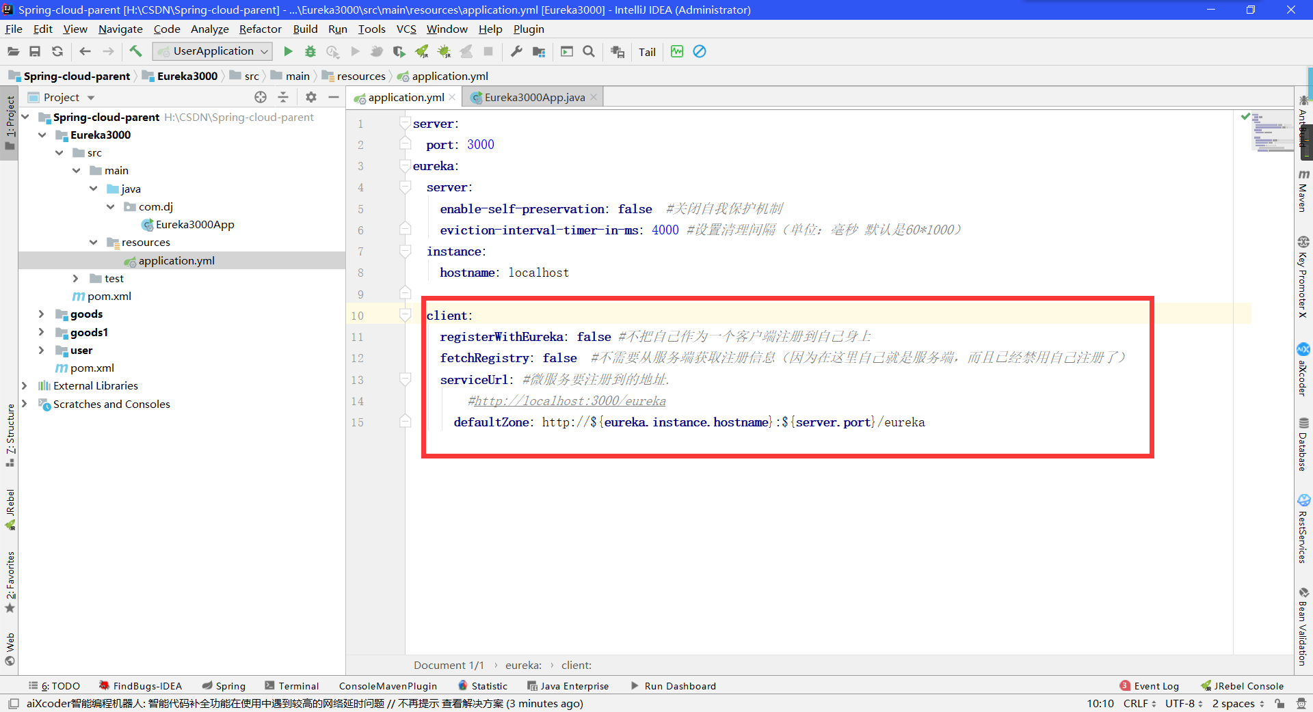Start debugging with the green bug icon
The height and width of the screenshot is (712, 1313).
[310, 51]
